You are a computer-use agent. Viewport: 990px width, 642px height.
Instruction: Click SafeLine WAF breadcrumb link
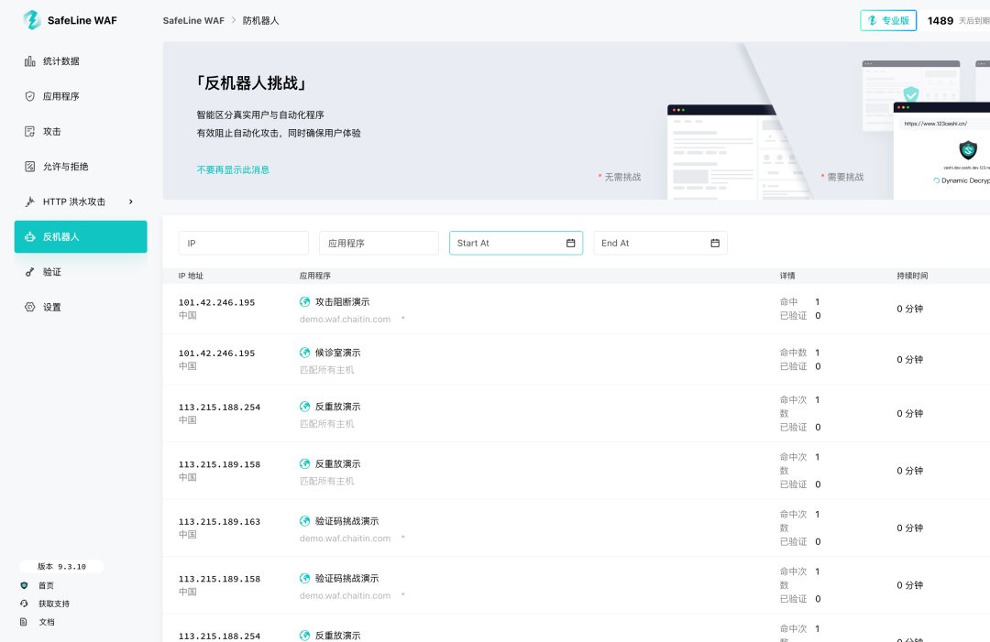193,20
